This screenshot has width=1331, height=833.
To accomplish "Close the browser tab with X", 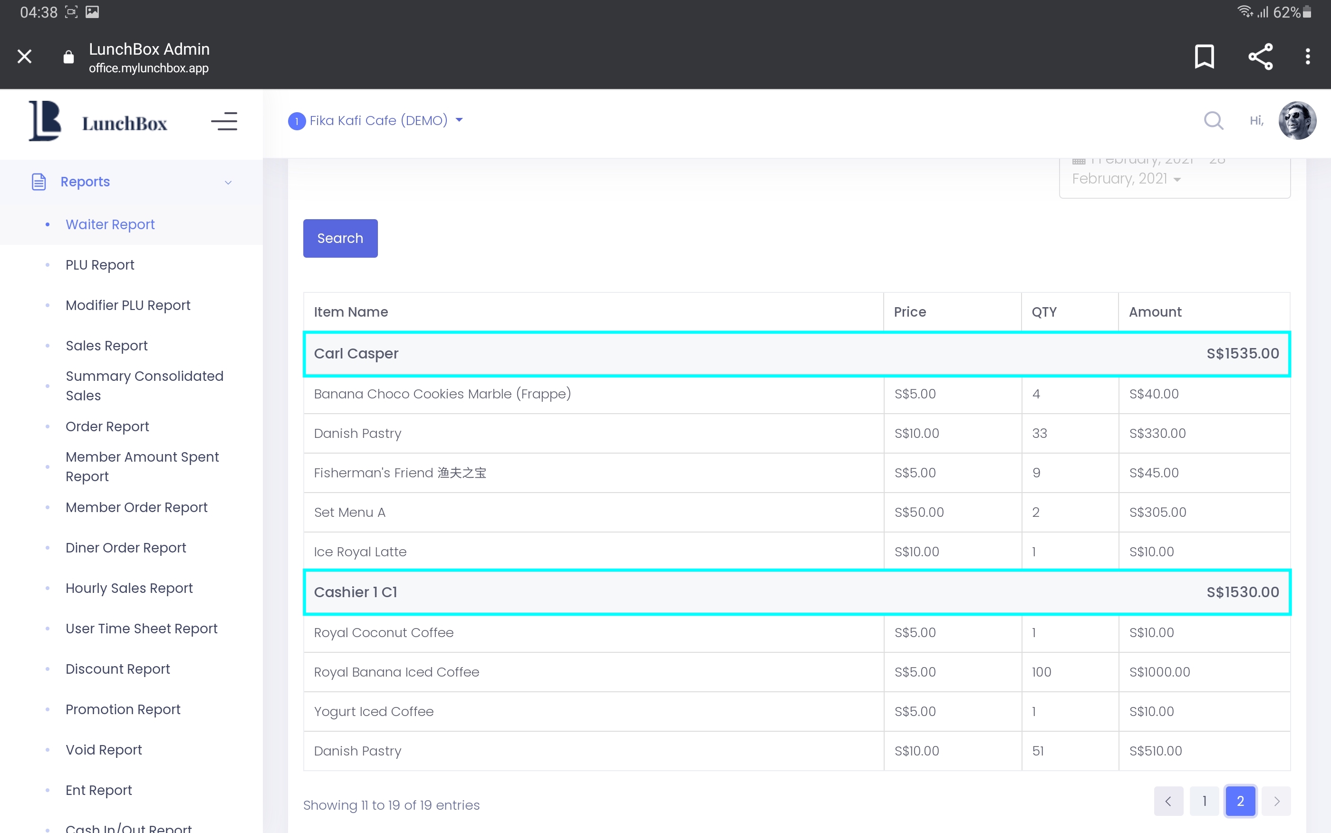I will 24,56.
